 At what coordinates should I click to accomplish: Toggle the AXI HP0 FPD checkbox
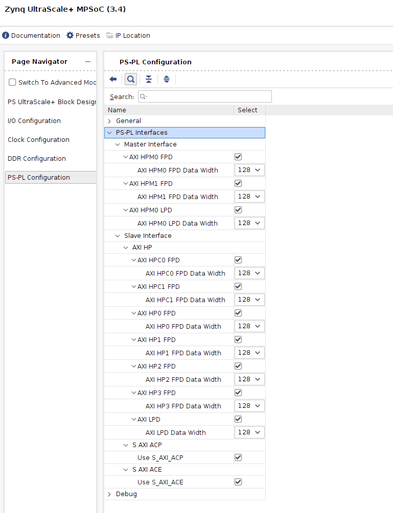(x=238, y=313)
